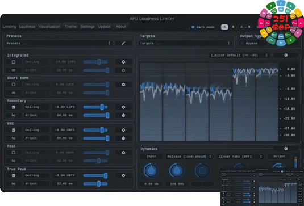Open the gear beside Limiter Default dropdown

click(286, 56)
